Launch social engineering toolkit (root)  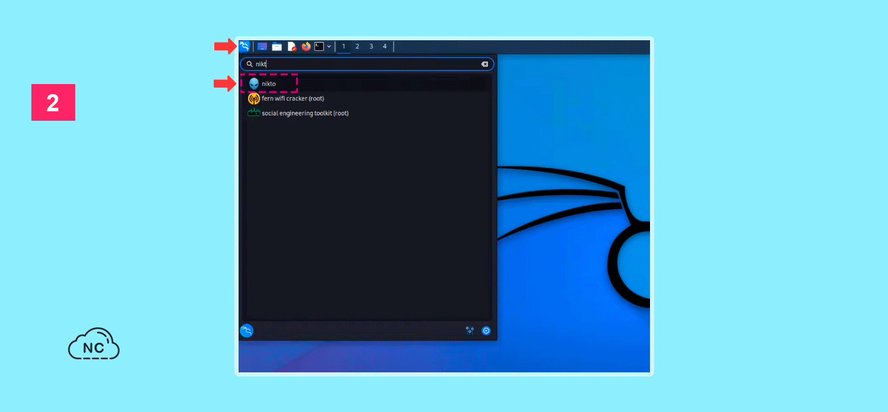tap(367, 113)
